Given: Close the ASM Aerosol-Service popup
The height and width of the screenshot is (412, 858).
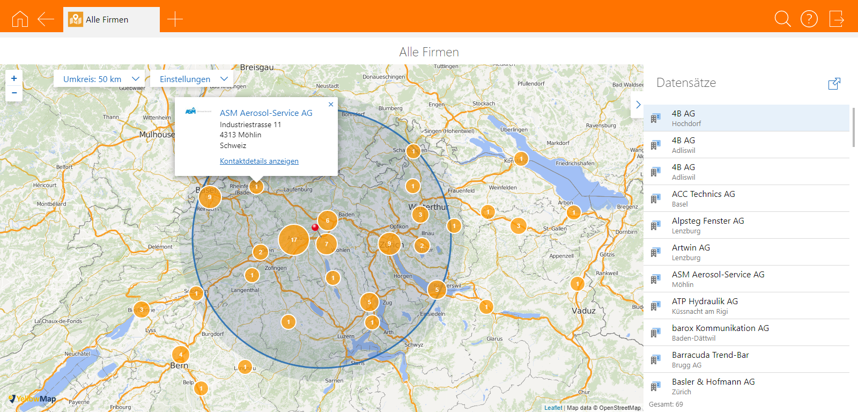Looking at the screenshot, I should click(331, 104).
